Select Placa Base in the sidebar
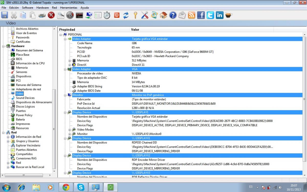This screenshot has height=192, width=307. click(x=23, y=55)
